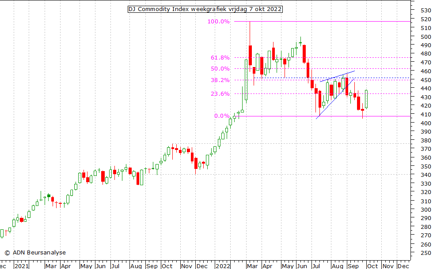Click the 280 price axis value
433x269 pixels.
click(x=426, y=227)
